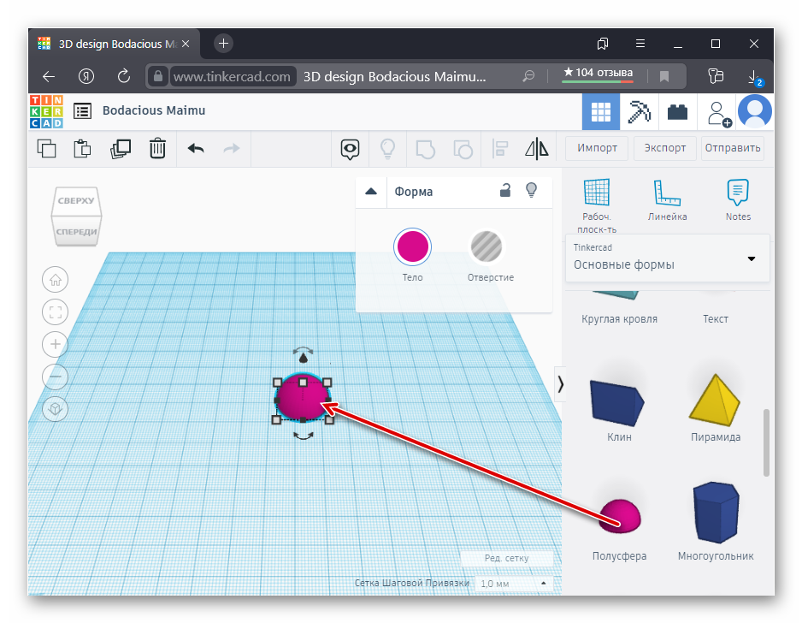Screen dimensions: 802x623
Task: Toggle the shape visibility lightbulb
Action: pyautogui.click(x=531, y=191)
